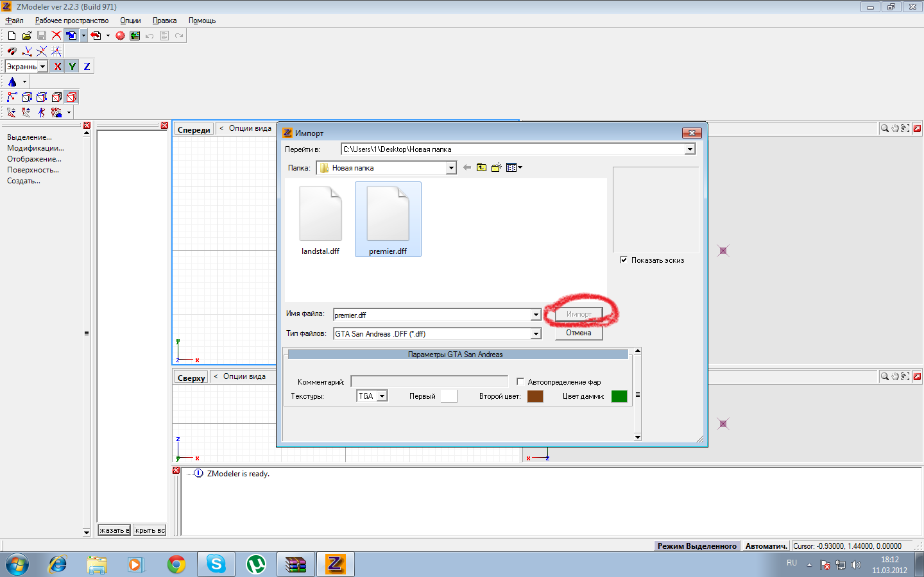The image size is (924, 577).
Task: Uncheck the Показать эскиз checkbox
Action: [624, 260]
